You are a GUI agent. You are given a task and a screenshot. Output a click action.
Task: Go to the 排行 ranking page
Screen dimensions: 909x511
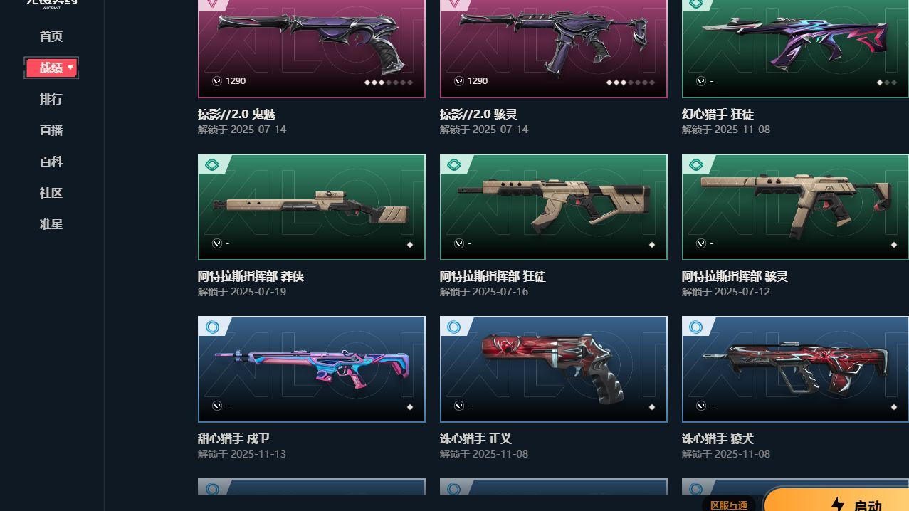click(x=51, y=99)
